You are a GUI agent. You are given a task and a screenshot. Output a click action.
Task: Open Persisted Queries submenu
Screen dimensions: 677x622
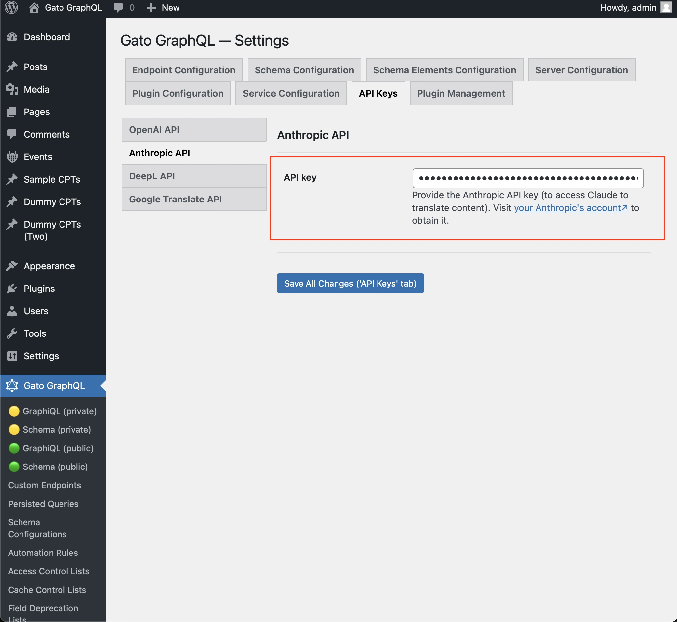click(x=43, y=504)
